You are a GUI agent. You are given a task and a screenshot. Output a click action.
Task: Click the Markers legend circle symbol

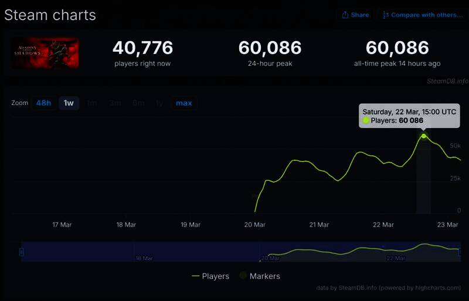tap(242, 276)
